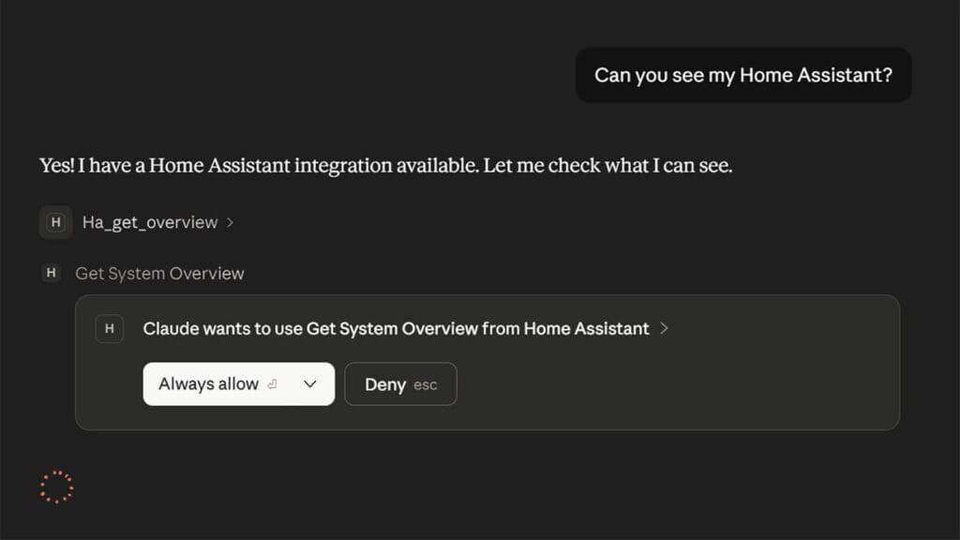960x540 pixels.
Task: Click the H icon beside Ha_get_overview
Action: (x=55, y=222)
